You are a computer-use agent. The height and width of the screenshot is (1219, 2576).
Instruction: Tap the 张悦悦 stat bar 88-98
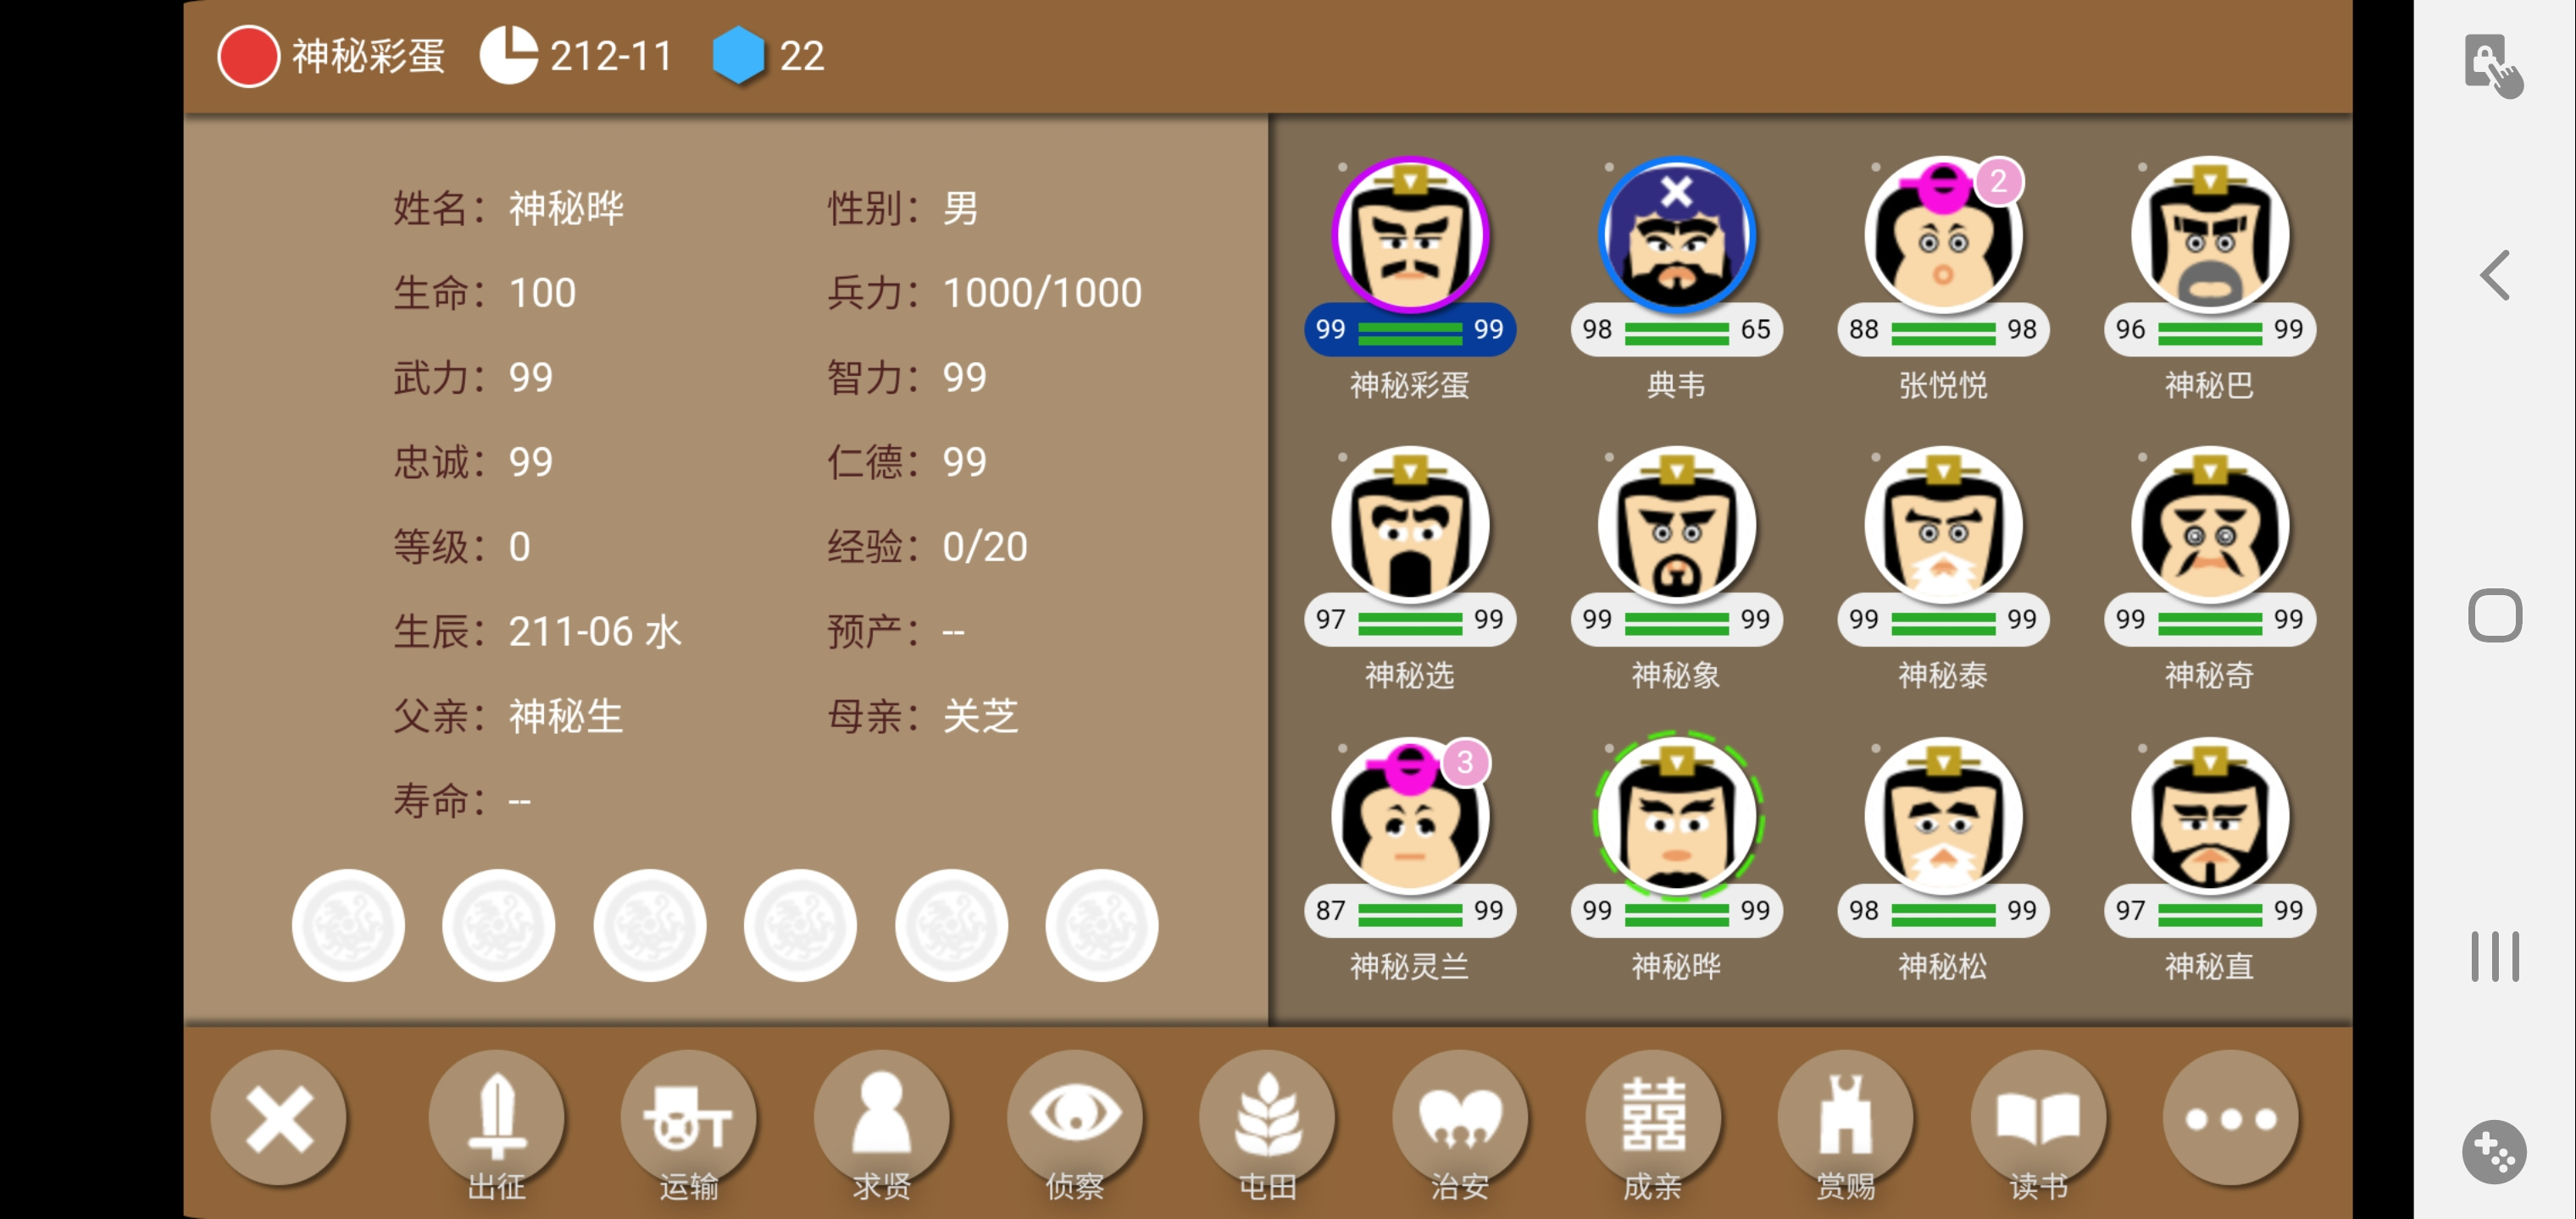point(1943,330)
